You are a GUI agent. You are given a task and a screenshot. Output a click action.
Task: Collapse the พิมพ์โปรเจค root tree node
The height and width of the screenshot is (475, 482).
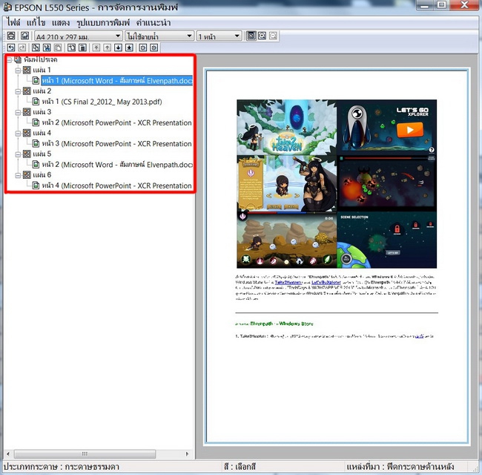point(9,59)
